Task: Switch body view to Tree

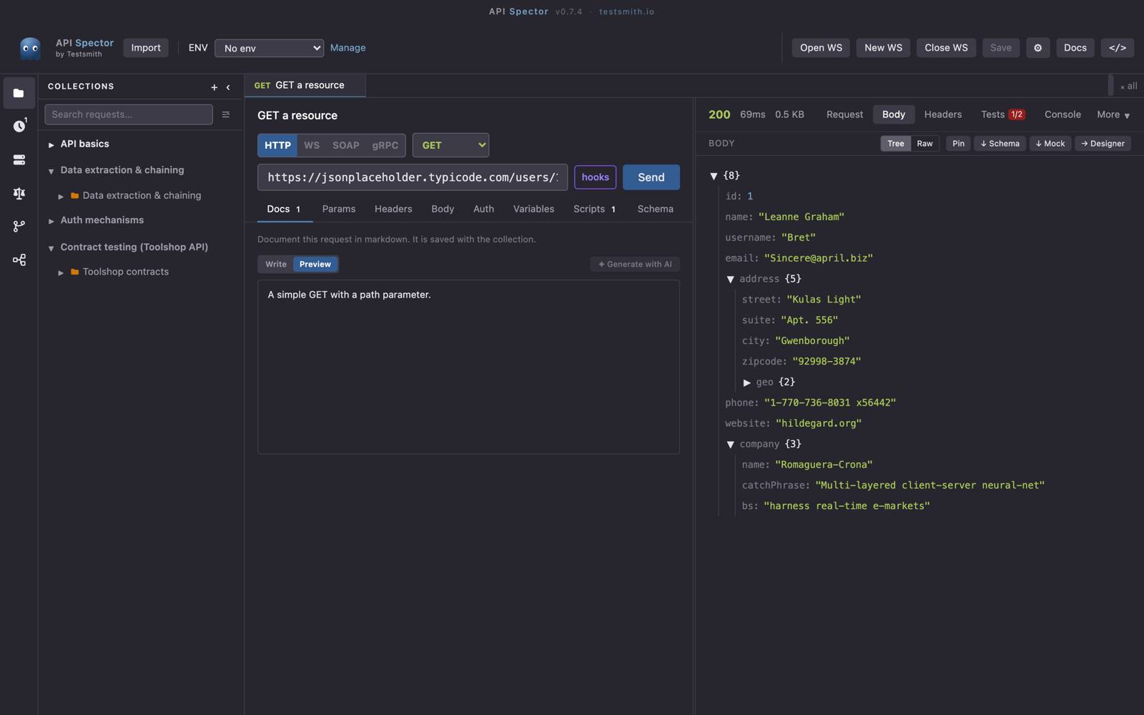Action: [x=895, y=144]
